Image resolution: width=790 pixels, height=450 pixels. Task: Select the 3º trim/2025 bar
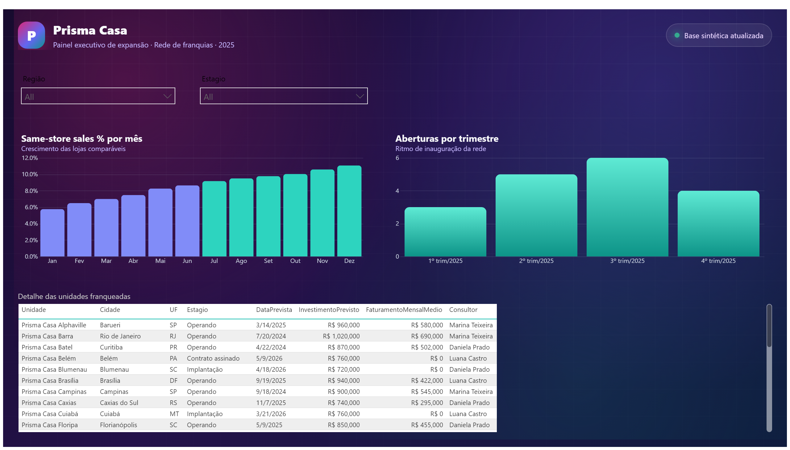pyautogui.click(x=627, y=207)
